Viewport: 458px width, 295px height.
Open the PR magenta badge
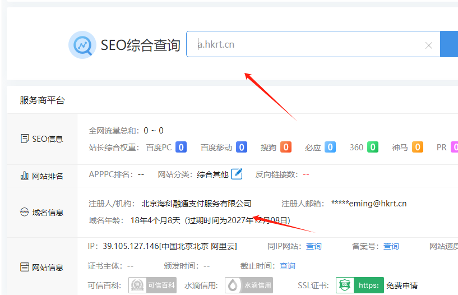[x=455, y=147]
